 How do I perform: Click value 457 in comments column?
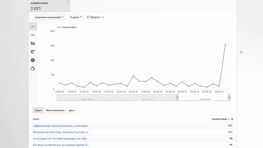click(x=230, y=126)
